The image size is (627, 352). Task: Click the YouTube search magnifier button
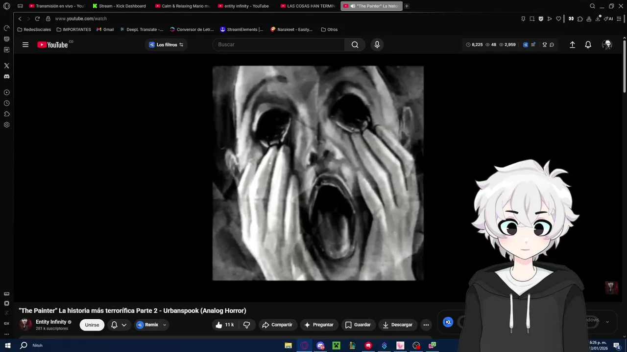coord(355,44)
